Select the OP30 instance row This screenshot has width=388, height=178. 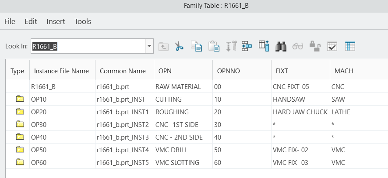[x=39, y=125]
